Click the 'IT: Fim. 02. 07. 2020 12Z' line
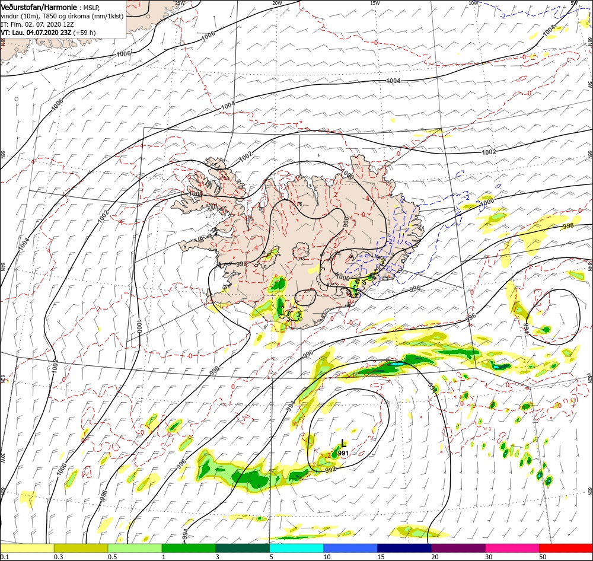Viewport: 593px width, 561px height. (37, 24)
